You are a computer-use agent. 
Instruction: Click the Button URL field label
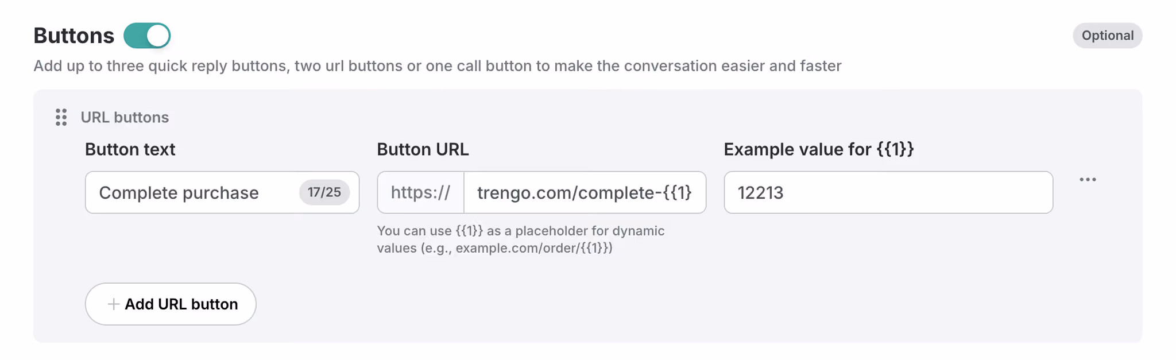423,149
